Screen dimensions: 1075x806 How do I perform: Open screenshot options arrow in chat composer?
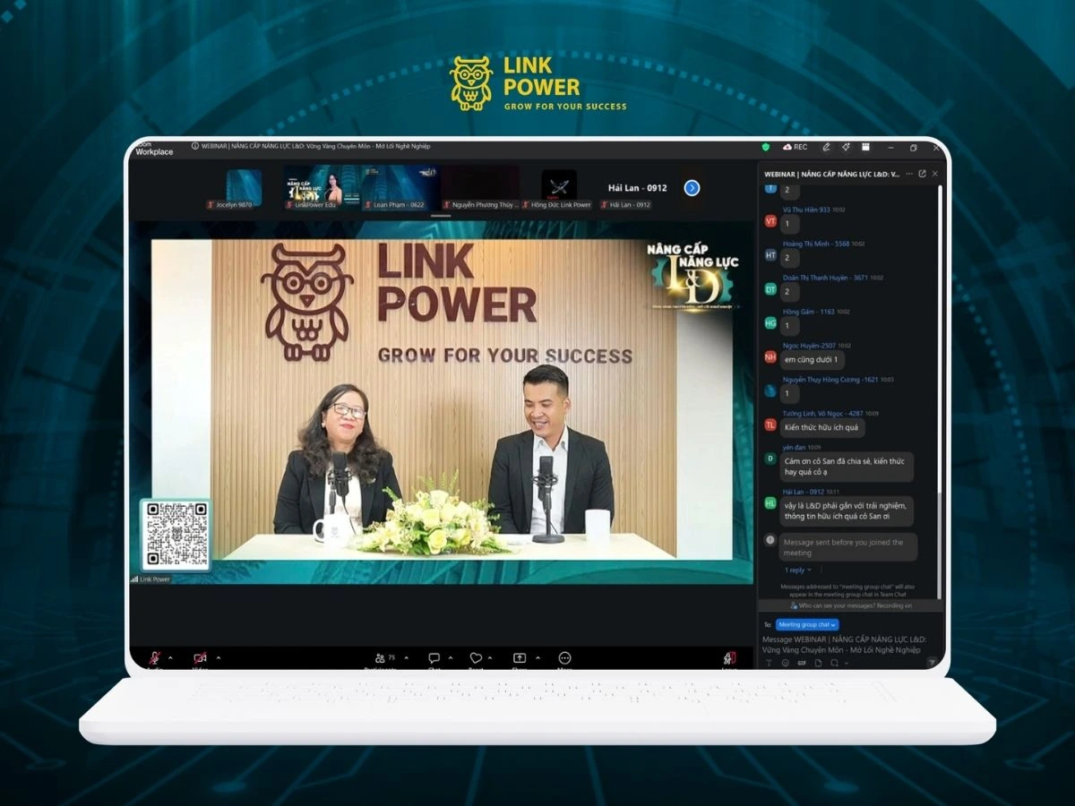pos(847,663)
